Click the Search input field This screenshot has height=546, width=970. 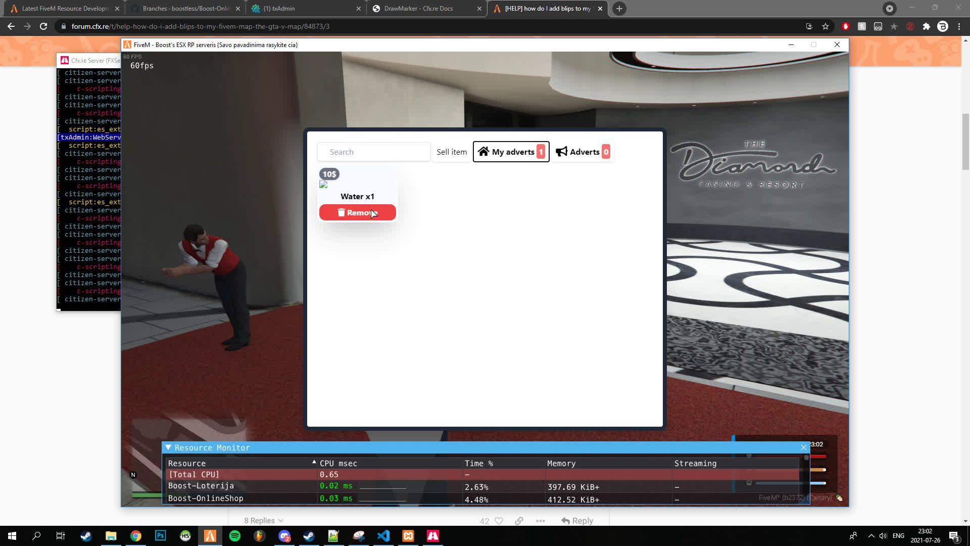click(374, 151)
